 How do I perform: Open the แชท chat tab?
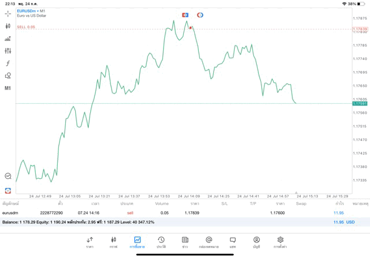click(232, 242)
